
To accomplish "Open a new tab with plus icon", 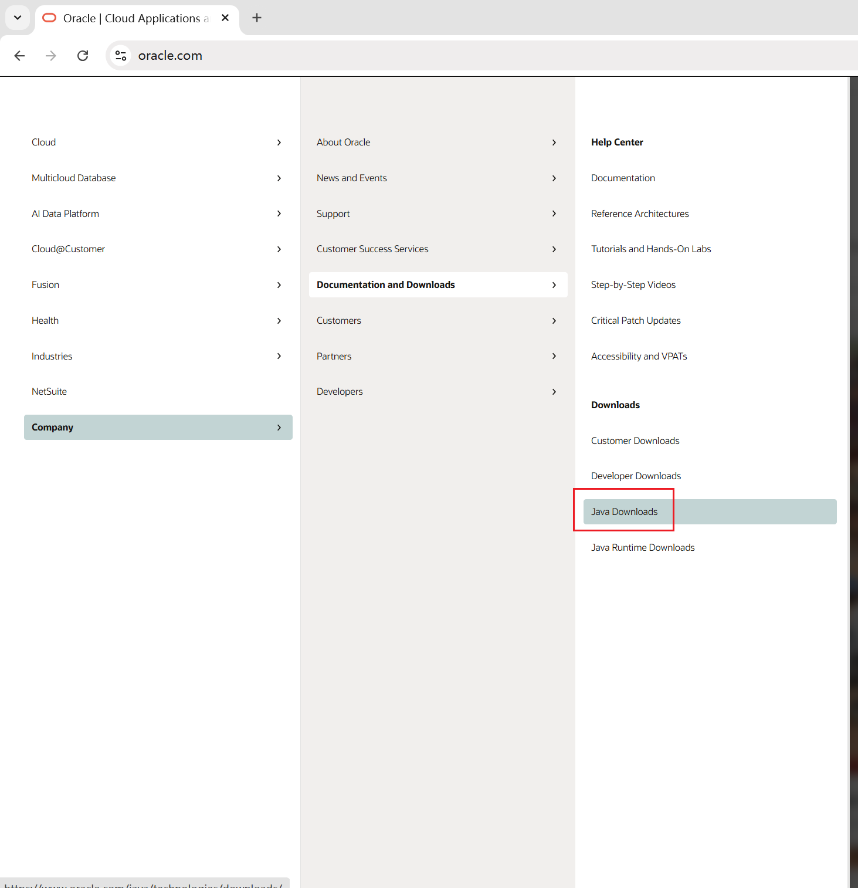I will click(257, 18).
